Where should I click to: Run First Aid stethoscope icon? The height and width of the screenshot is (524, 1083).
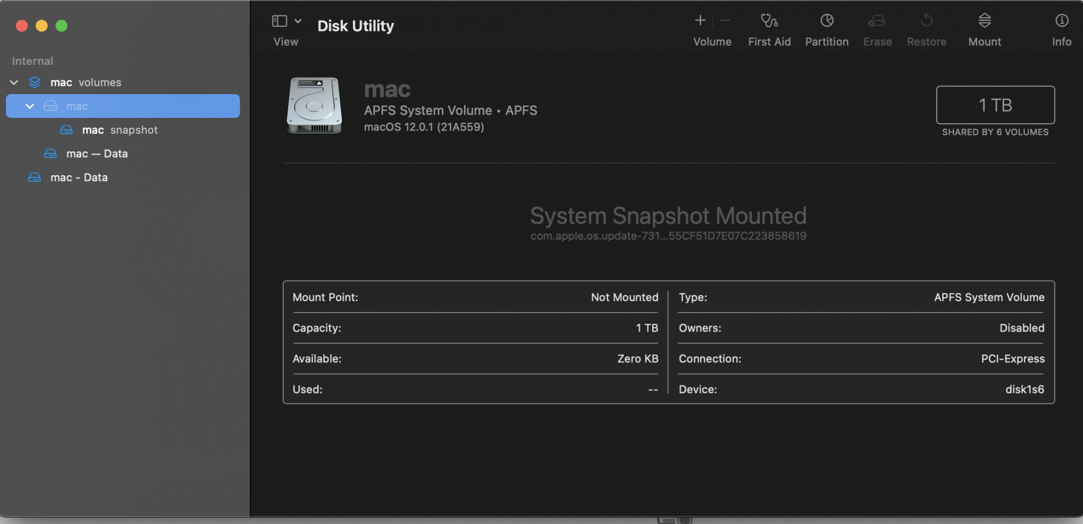[769, 21]
